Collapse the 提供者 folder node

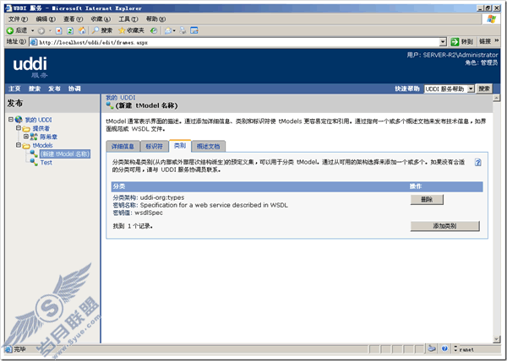pos(19,128)
